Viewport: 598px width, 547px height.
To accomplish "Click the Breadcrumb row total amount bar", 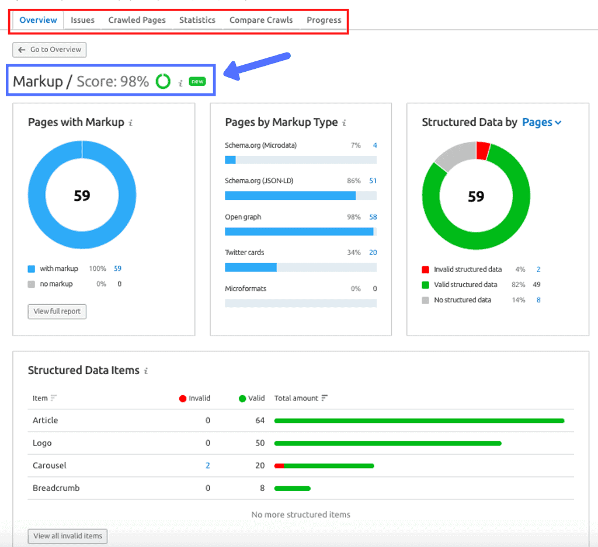I will [x=293, y=488].
